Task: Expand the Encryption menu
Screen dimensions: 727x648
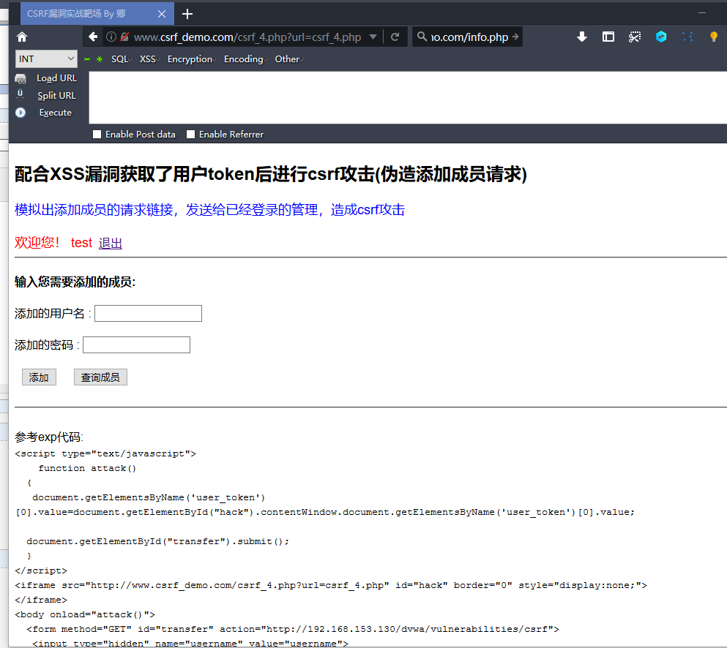Action: click(x=192, y=59)
